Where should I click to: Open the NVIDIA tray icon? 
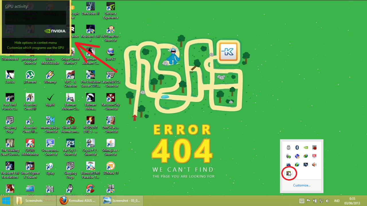pyautogui.click(x=306, y=148)
